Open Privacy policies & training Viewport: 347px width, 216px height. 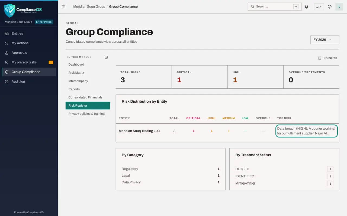coord(88,114)
